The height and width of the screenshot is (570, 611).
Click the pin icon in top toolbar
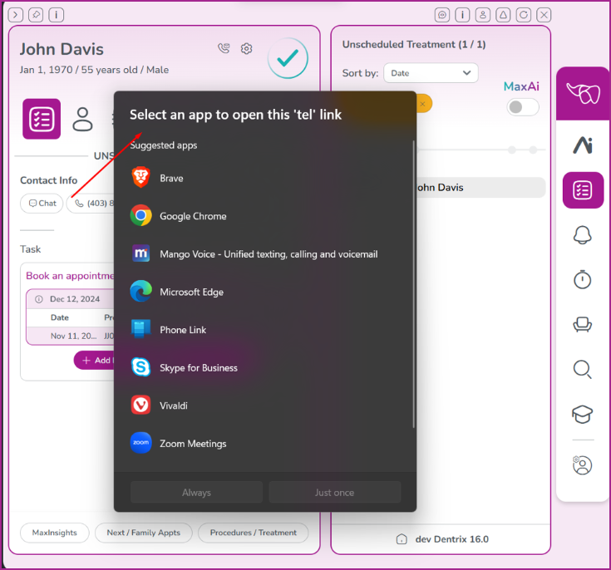click(36, 15)
